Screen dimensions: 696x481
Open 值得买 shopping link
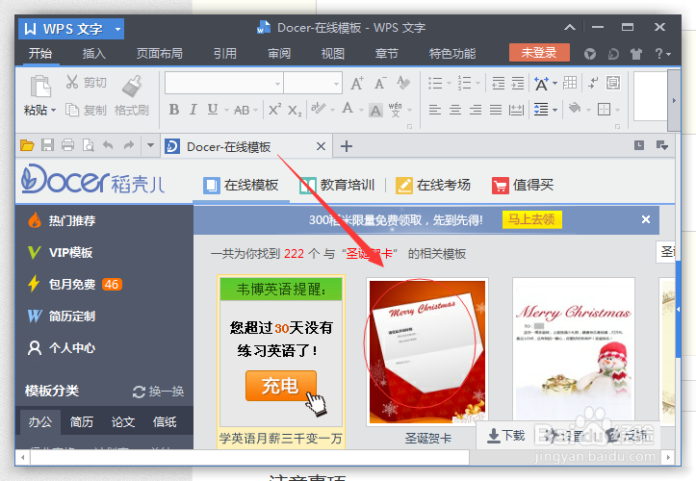523,185
